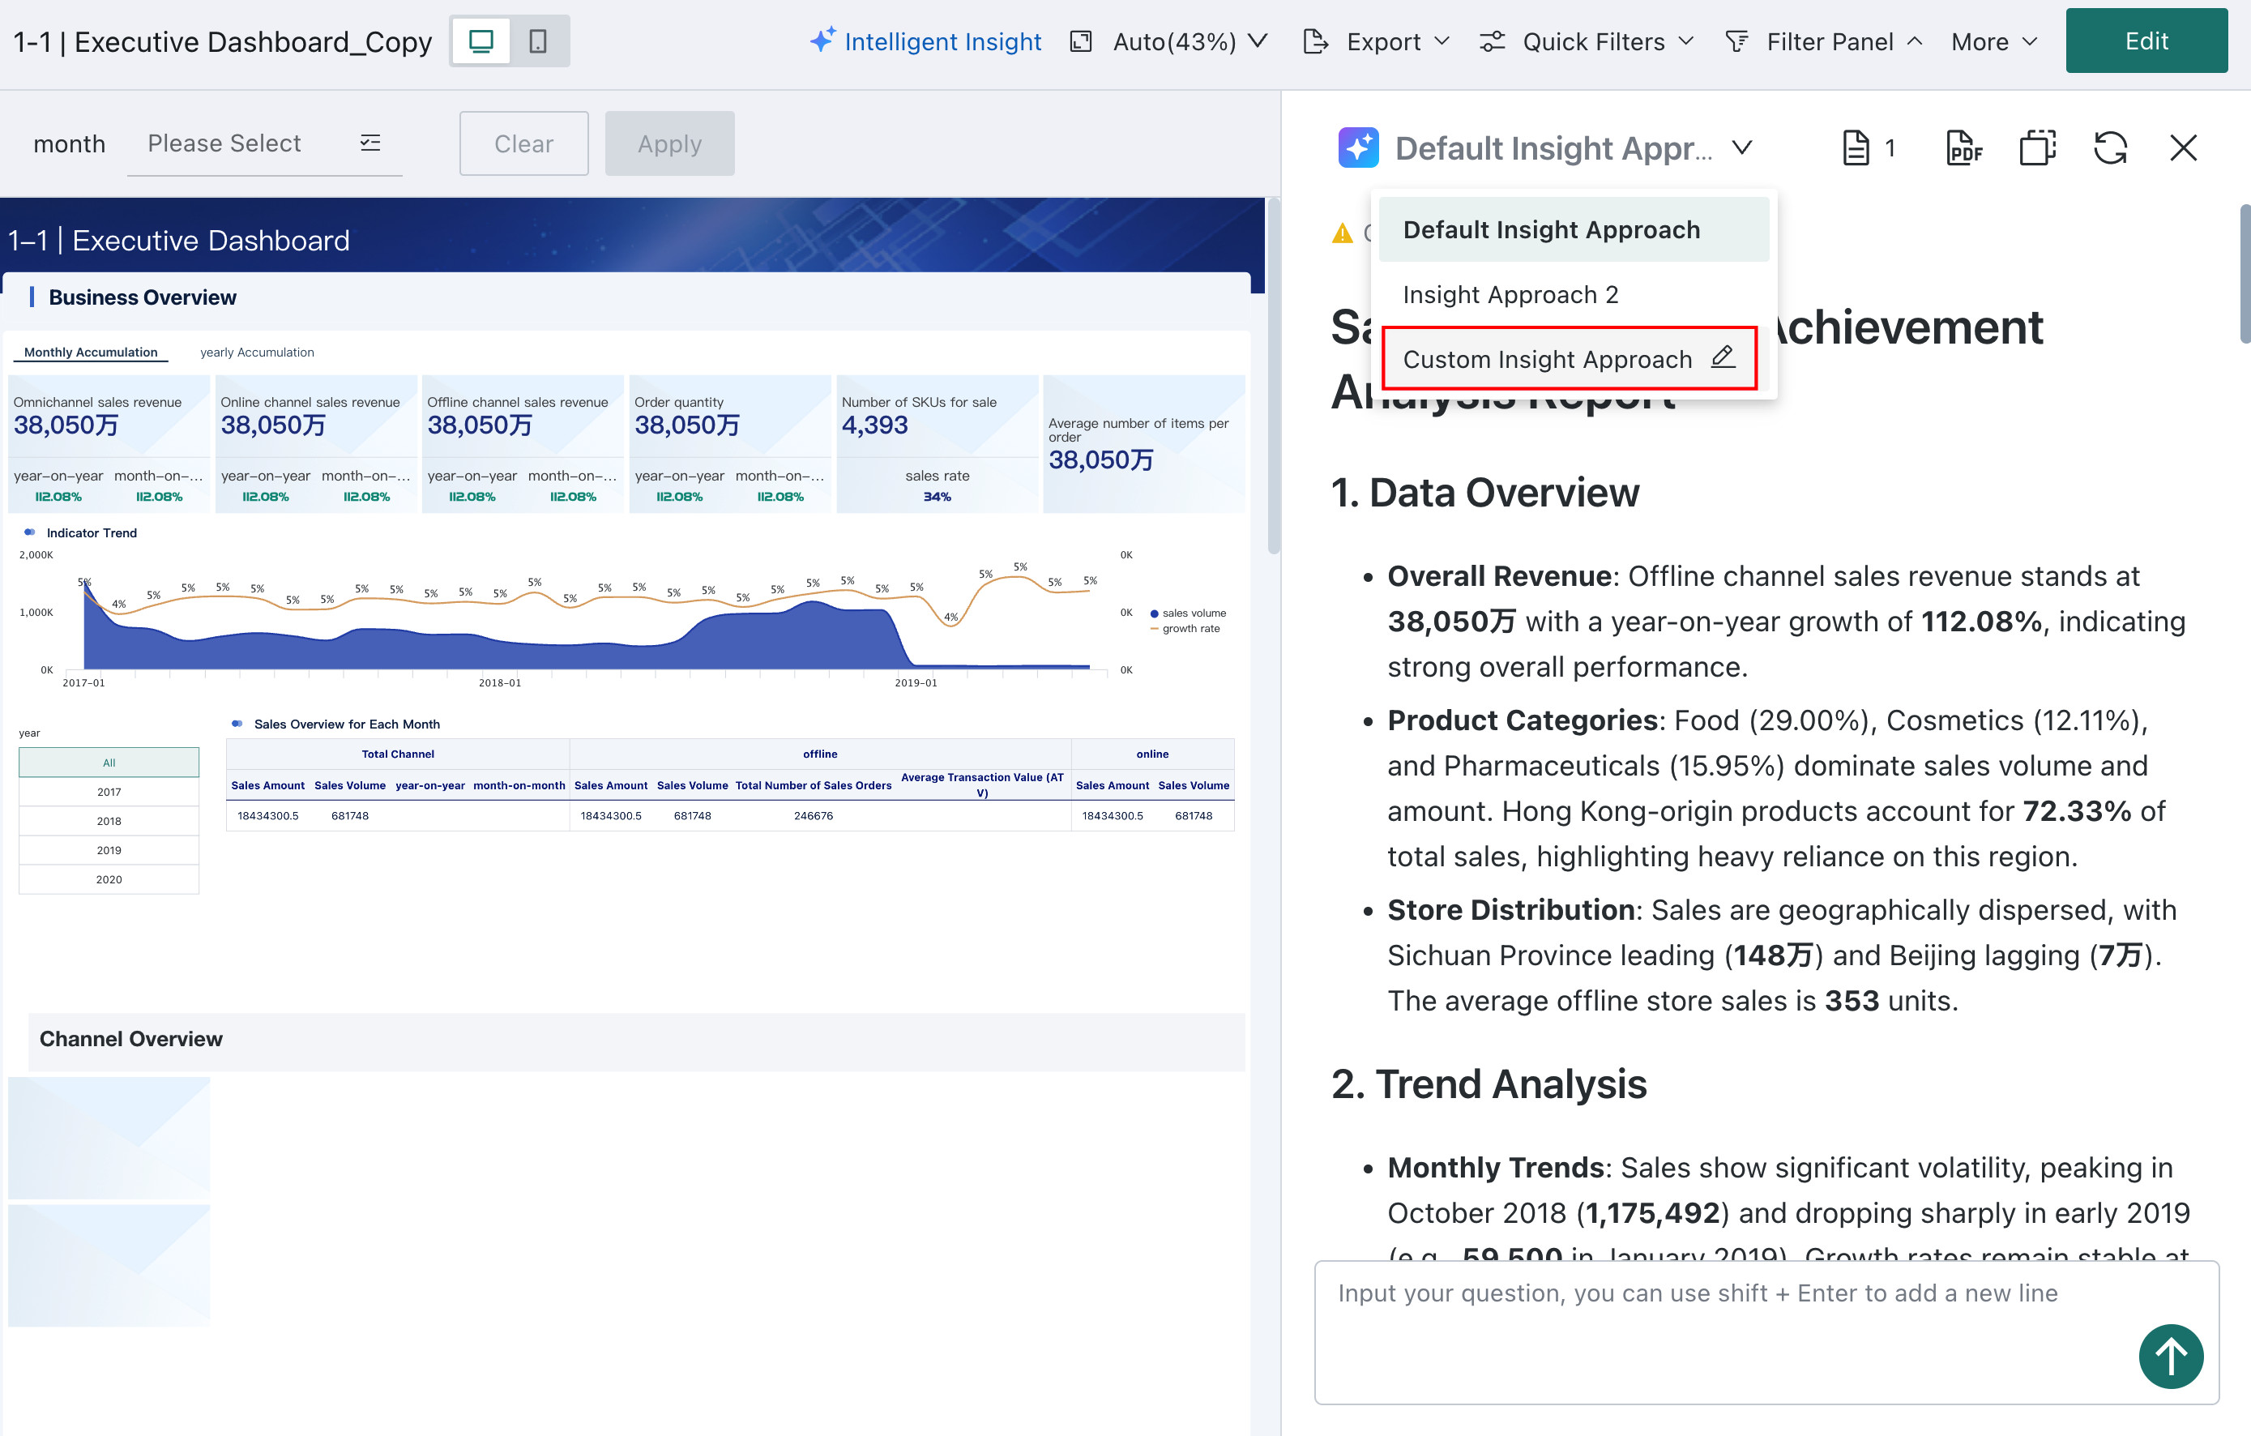
Task: Choose Default Insight Approach option
Action: tap(1574, 229)
